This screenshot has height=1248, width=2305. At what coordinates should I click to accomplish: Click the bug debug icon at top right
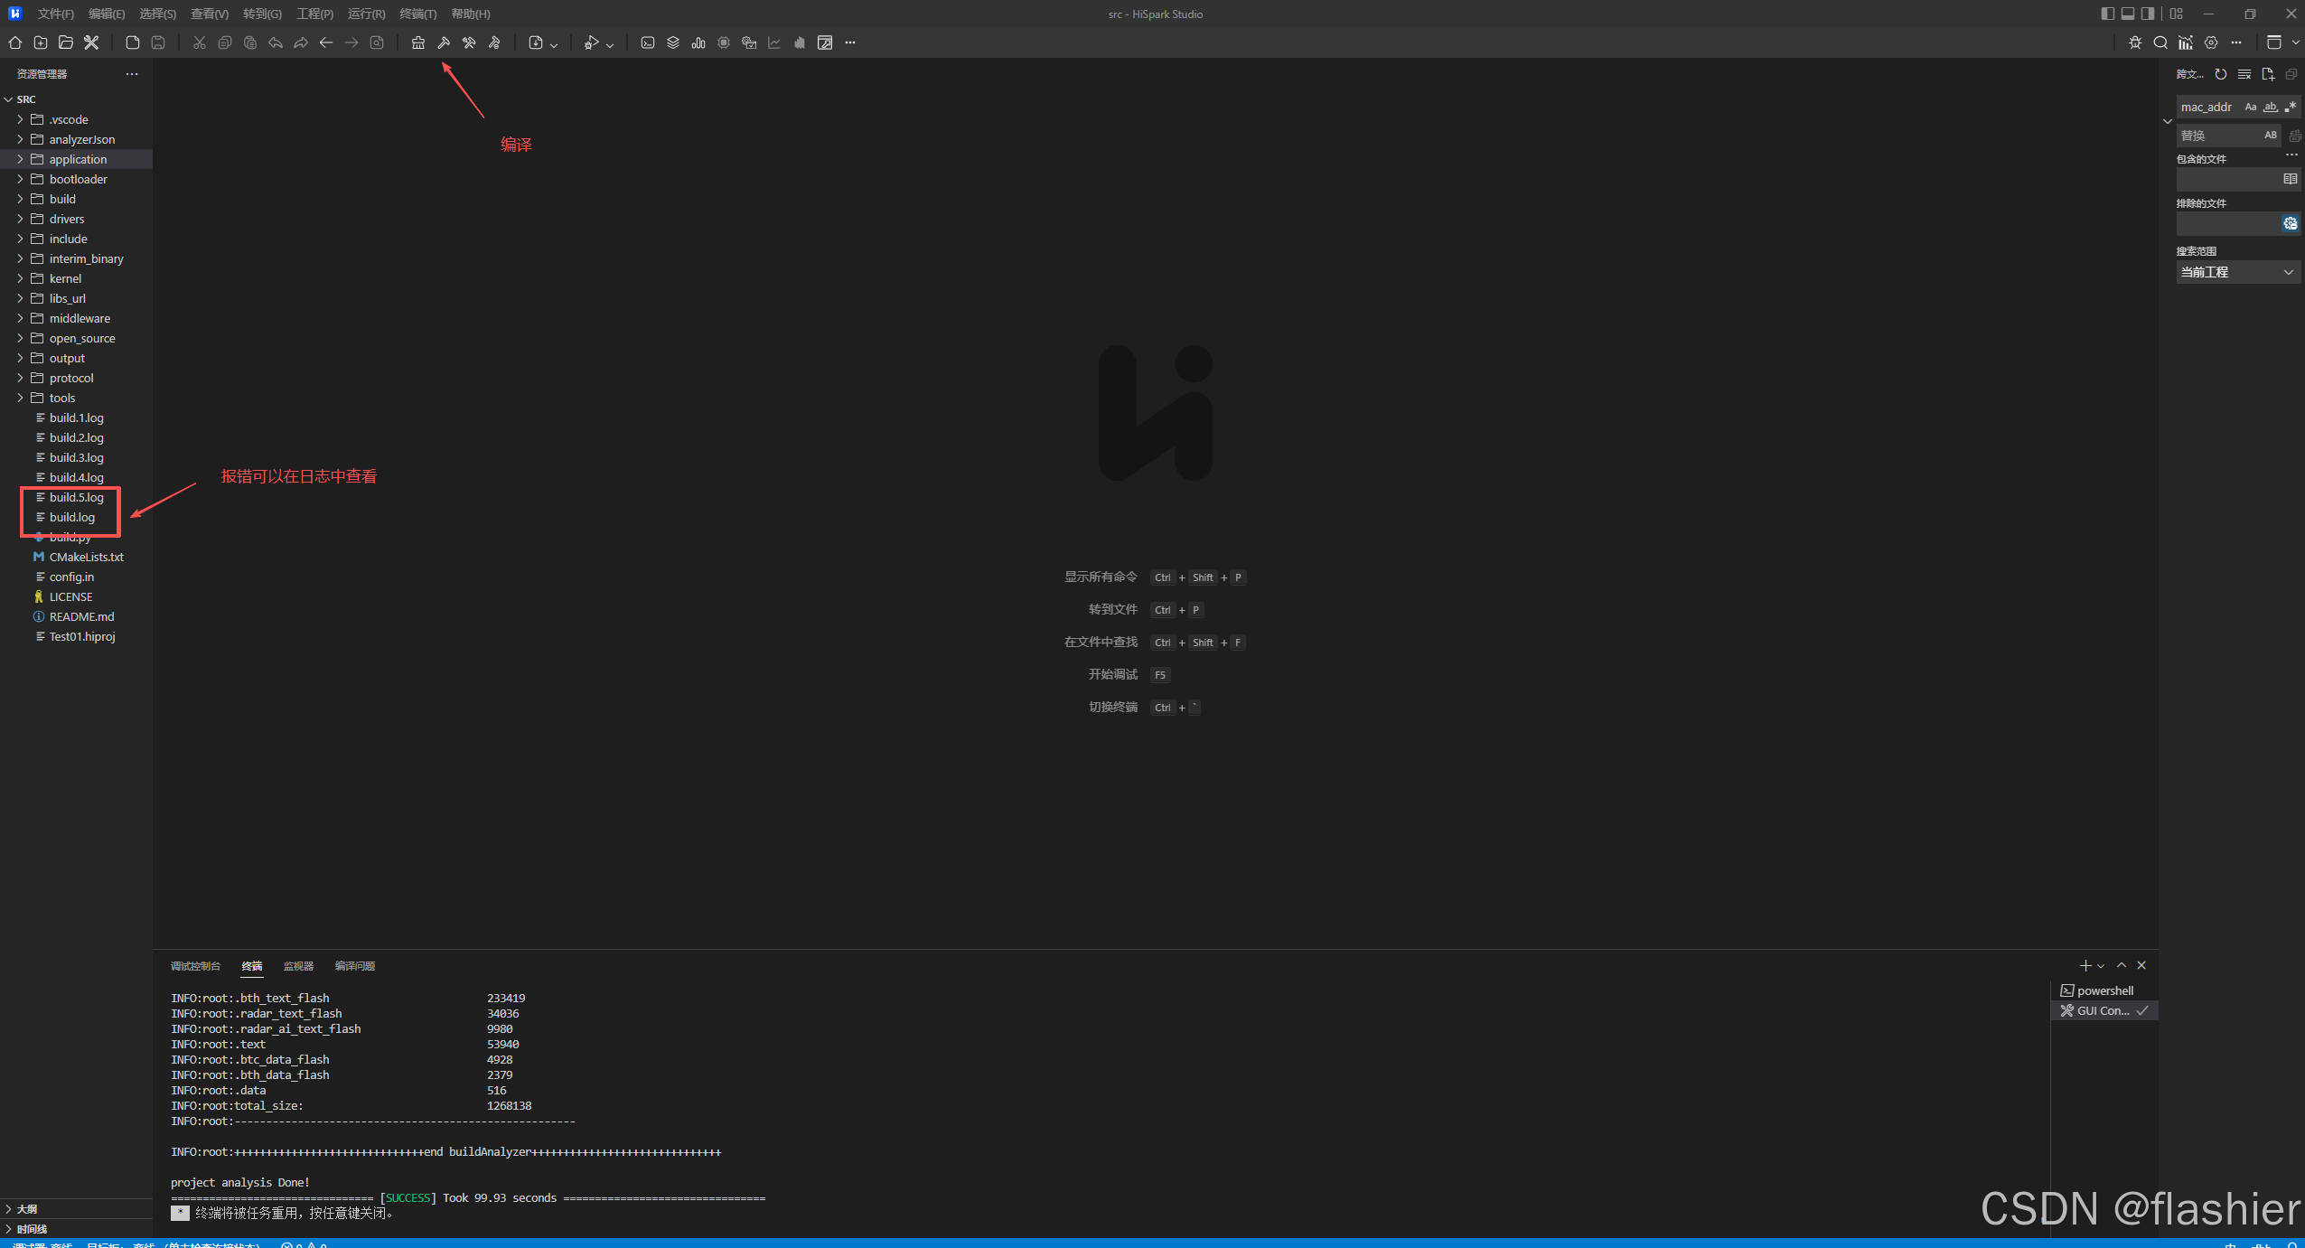click(2135, 42)
